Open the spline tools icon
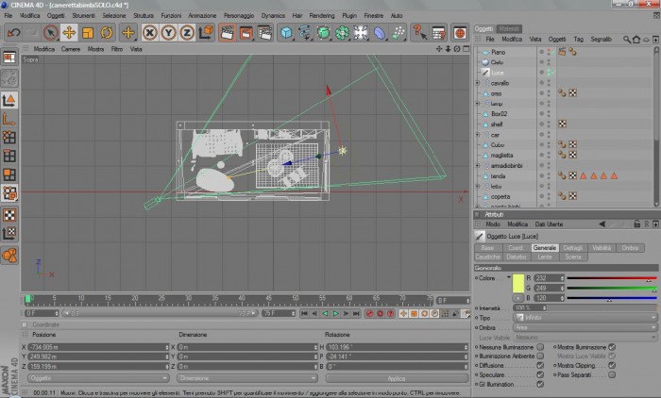Viewport: 661px width, 398px height. [305, 32]
